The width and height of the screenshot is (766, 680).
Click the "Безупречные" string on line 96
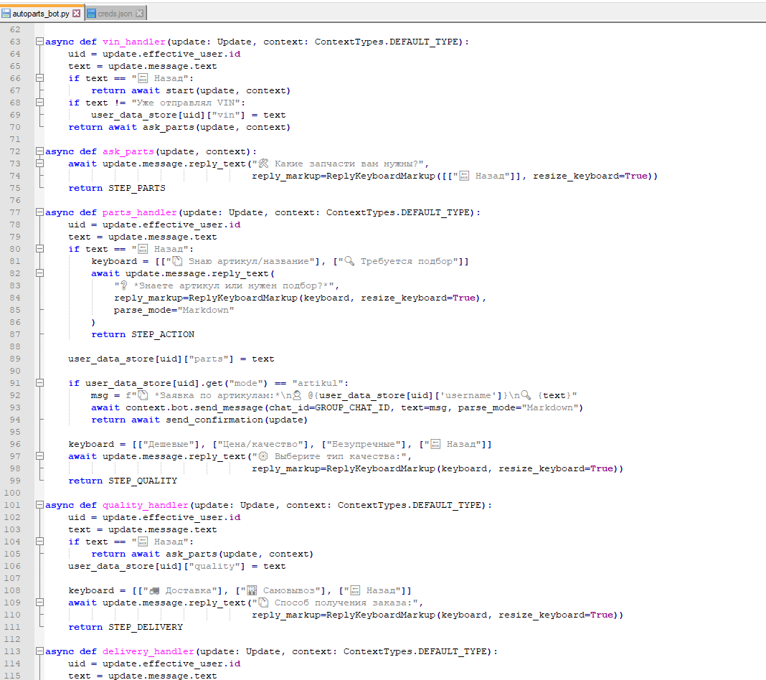click(364, 444)
